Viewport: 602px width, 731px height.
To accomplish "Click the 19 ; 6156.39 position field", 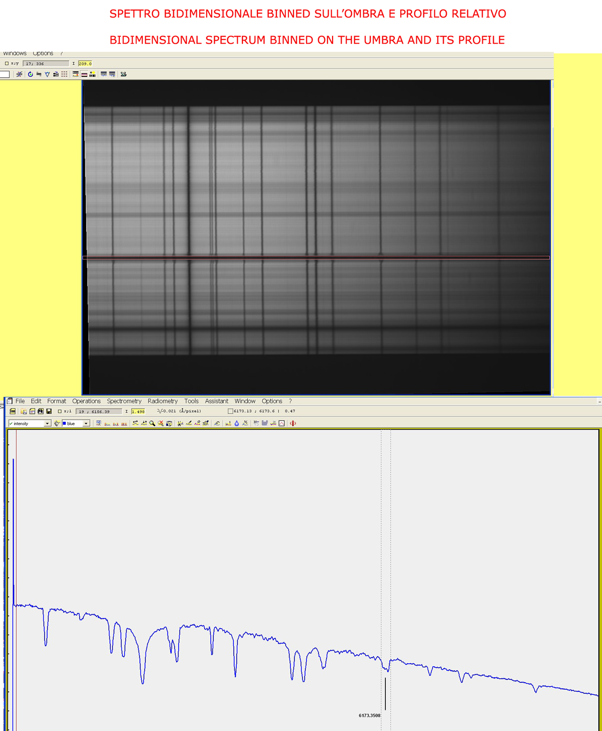I will click(x=98, y=412).
